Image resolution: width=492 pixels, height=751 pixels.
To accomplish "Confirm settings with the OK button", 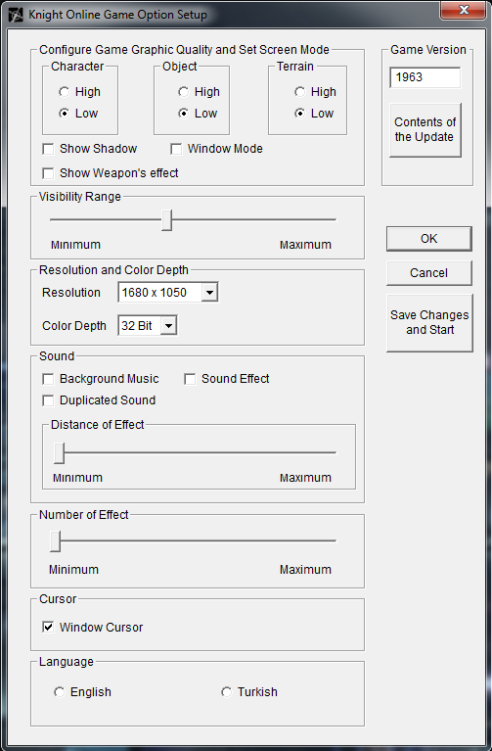I will click(428, 239).
